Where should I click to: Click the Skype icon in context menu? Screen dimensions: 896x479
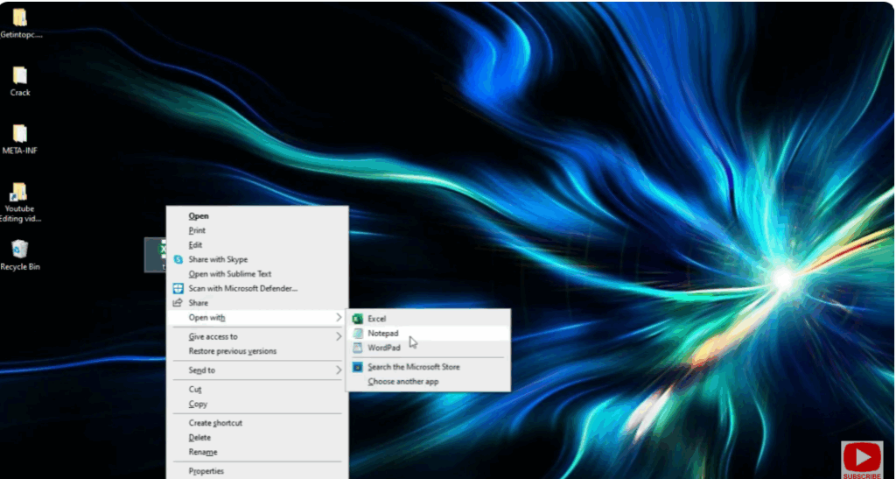click(x=178, y=259)
